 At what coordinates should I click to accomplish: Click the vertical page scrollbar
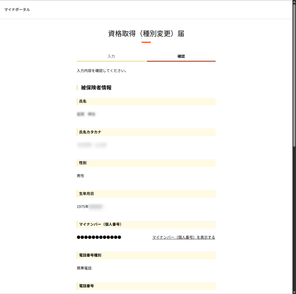[294, 74]
